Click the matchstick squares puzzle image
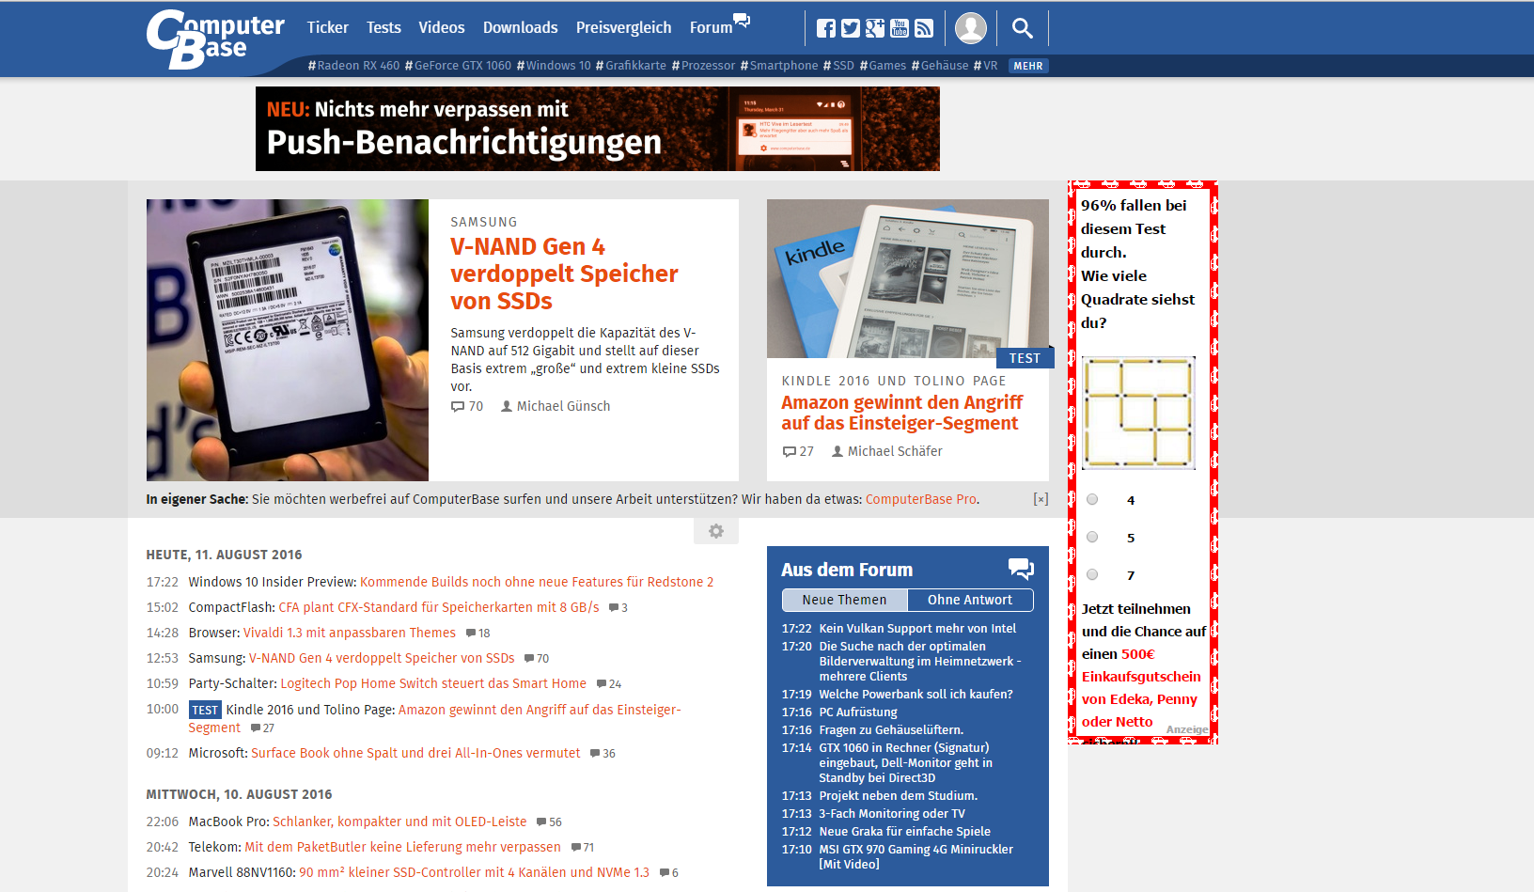This screenshot has width=1534, height=892. pyautogui.click(x=1138, y=413)
